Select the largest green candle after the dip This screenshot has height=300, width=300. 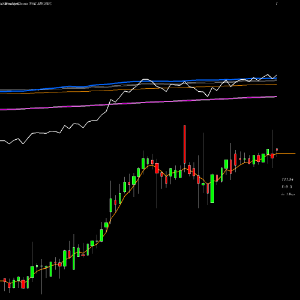click(x=212, y=188)
